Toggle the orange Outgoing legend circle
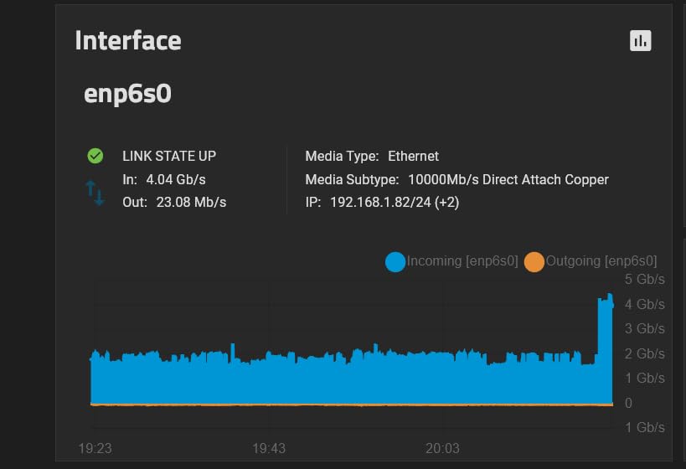This screenshot has width=686, height=469. (x=534, y=262)
